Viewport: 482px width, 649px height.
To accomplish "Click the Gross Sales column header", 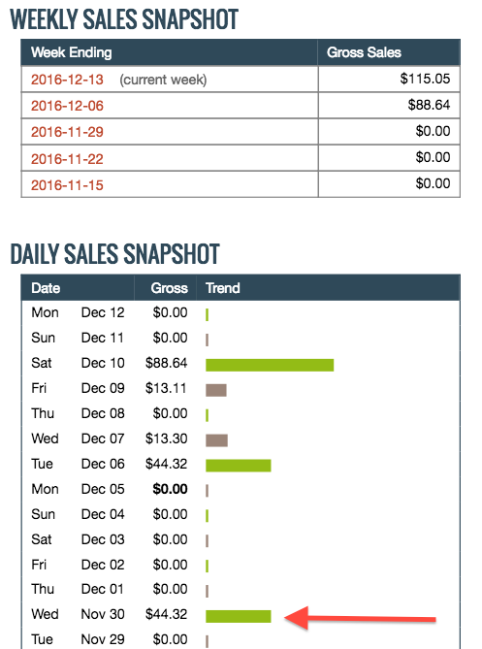I will click(364, 52).
